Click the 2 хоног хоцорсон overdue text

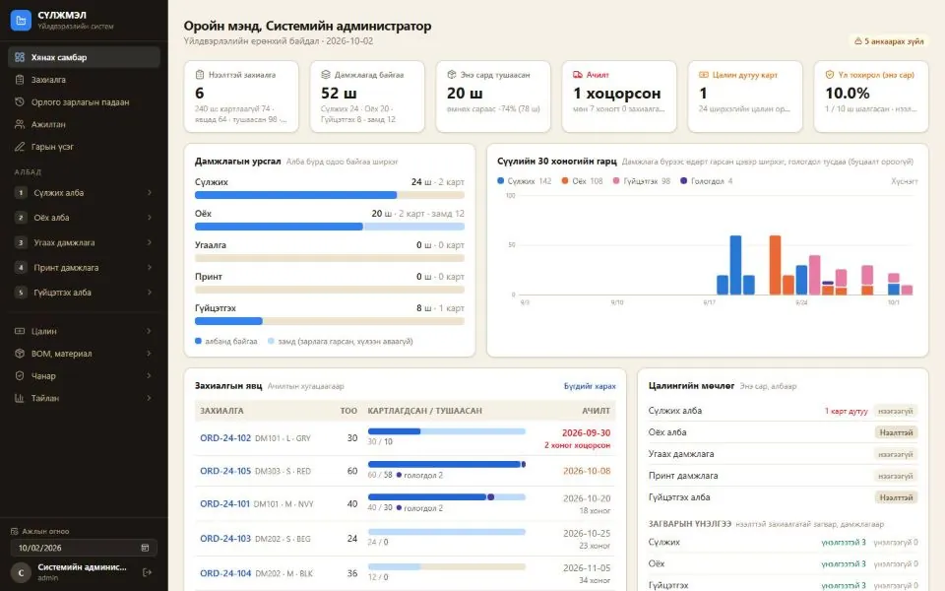(x=577, y=445)
